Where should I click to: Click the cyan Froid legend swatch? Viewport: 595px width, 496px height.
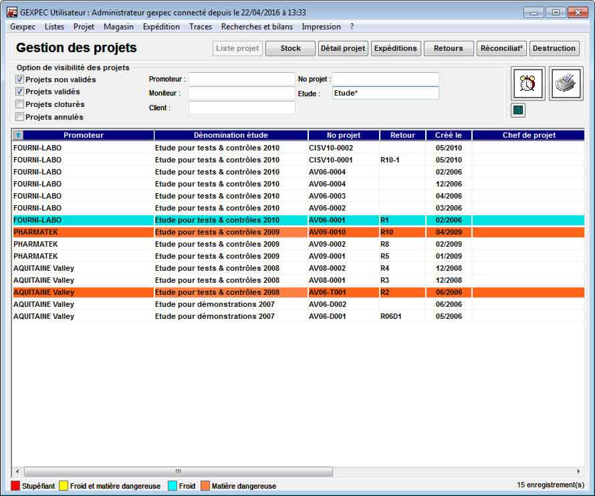point(172,486)
